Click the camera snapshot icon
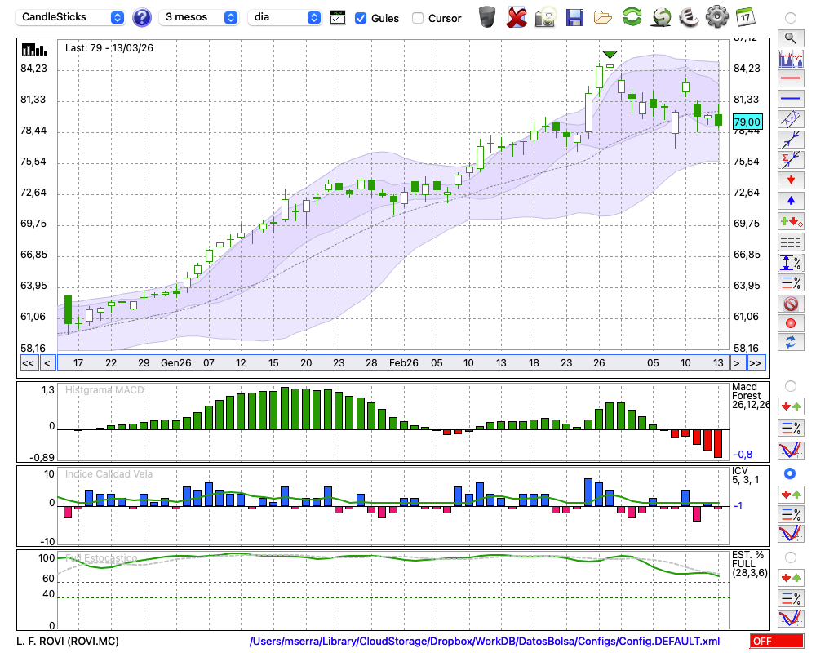Screen dimensions: 816x653 (545, 17)
